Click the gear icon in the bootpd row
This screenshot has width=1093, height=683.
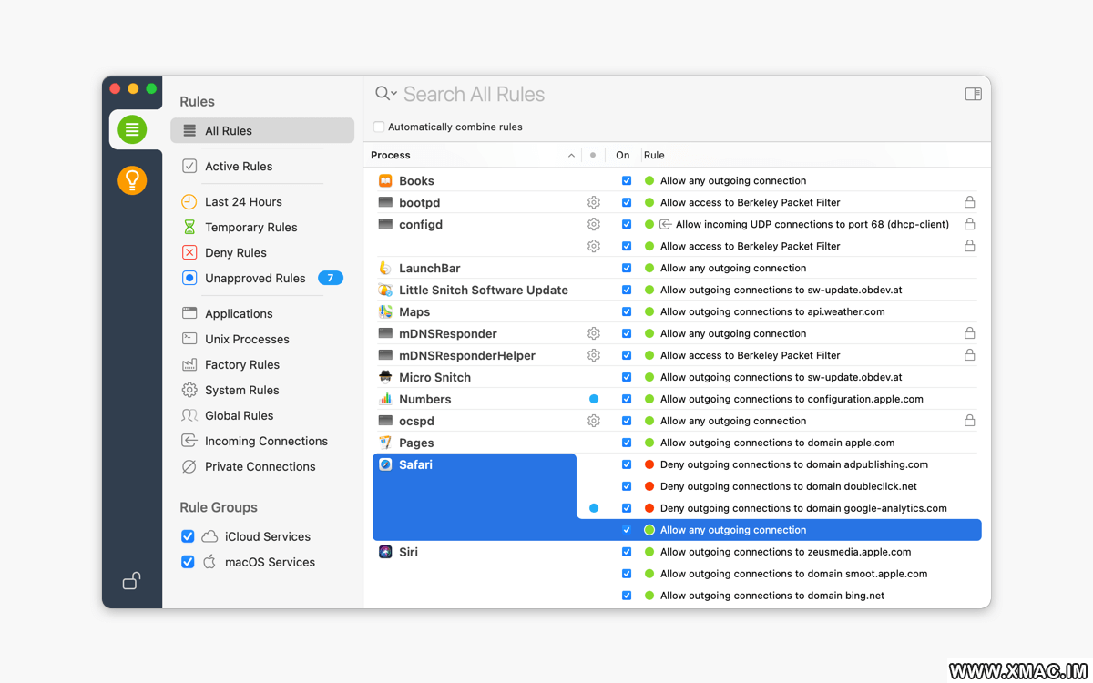click(594, 202)
